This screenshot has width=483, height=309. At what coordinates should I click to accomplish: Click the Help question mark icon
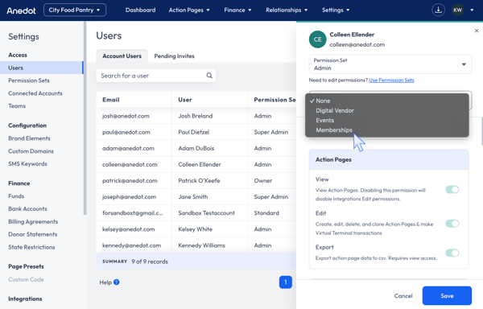point(117,282)
